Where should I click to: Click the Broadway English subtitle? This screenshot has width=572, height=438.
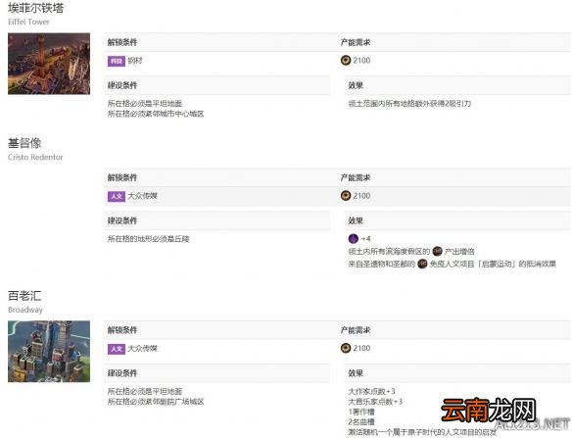[x=25, y=310]
